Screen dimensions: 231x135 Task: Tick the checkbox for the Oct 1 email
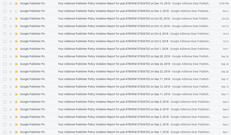[x=5, y=49]
